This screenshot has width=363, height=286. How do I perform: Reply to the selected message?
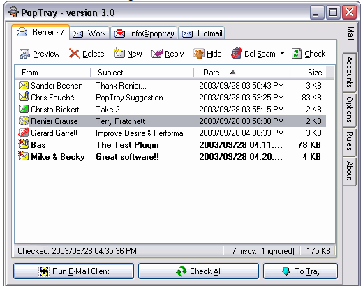click(x=168, y=54)
